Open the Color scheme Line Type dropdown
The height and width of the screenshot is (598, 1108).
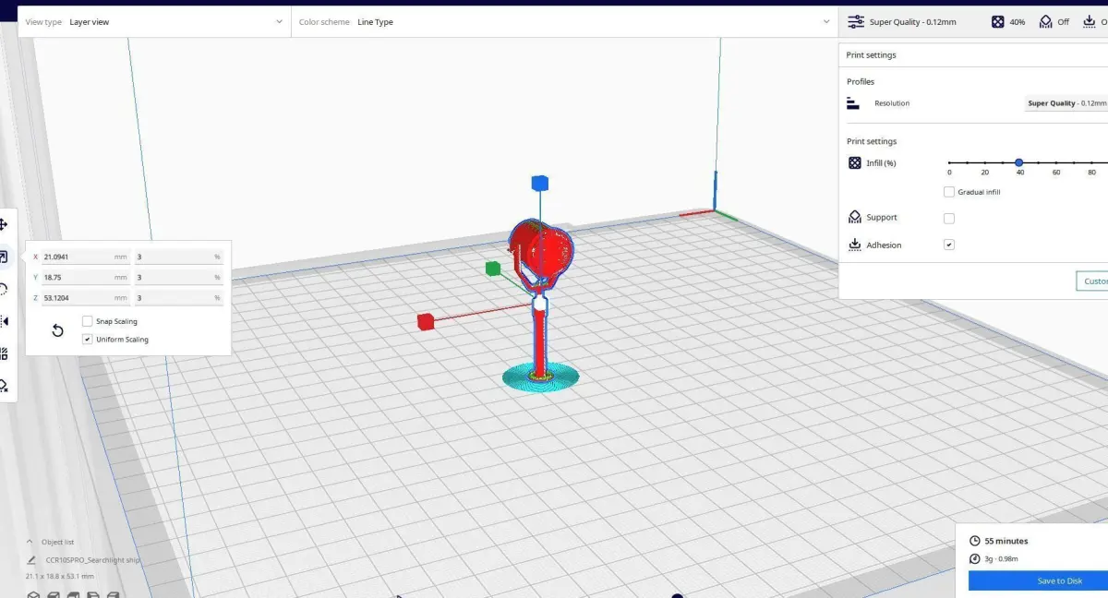coord(564,21)
